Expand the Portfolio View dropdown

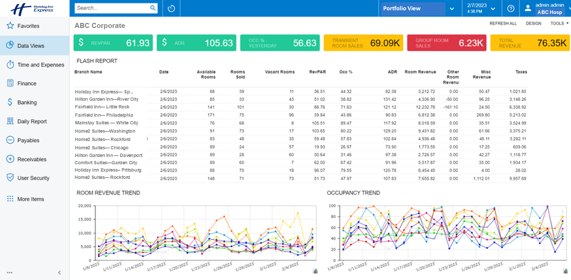(451, 9)
